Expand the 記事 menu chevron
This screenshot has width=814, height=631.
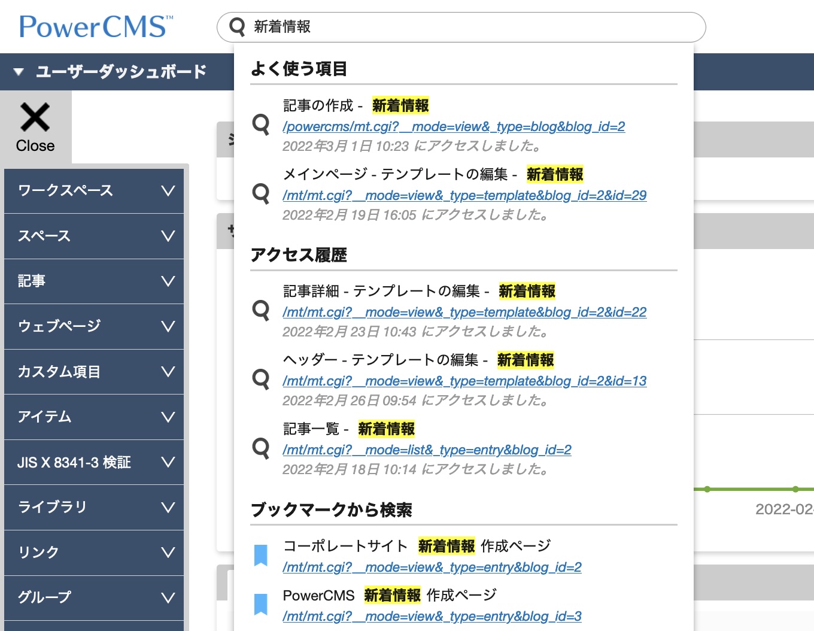(168, 281)
